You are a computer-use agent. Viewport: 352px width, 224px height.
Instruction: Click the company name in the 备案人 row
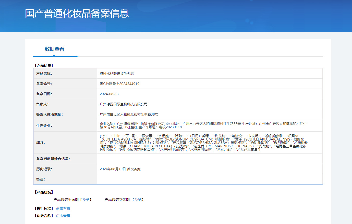pos(124,104)
